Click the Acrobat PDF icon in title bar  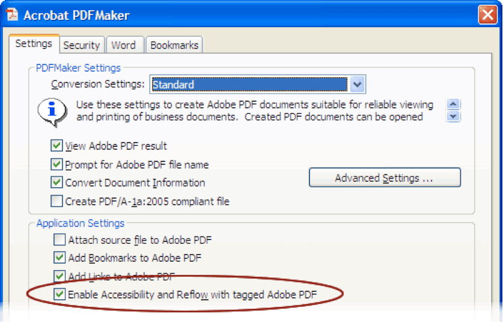pyautogui.click(x=12, y=15)
